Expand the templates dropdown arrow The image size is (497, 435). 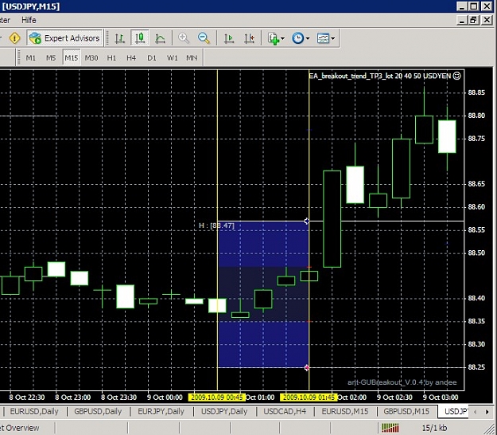click(x=333, y=39)
